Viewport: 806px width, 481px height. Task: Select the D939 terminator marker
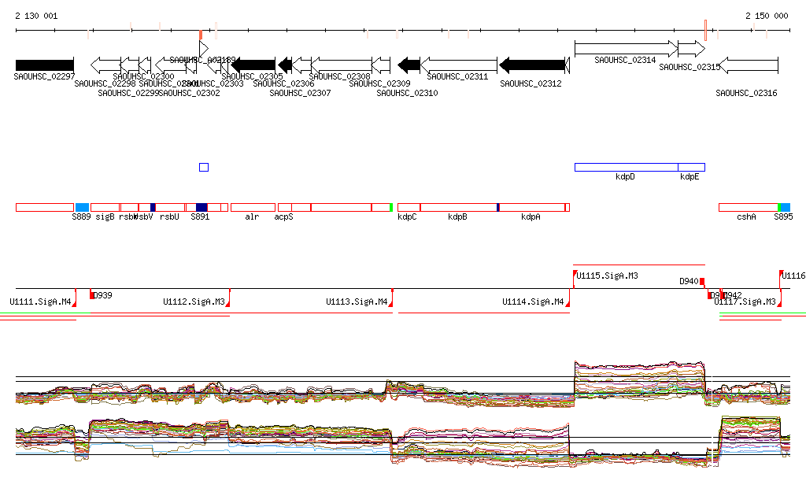(x=92, y=295)
